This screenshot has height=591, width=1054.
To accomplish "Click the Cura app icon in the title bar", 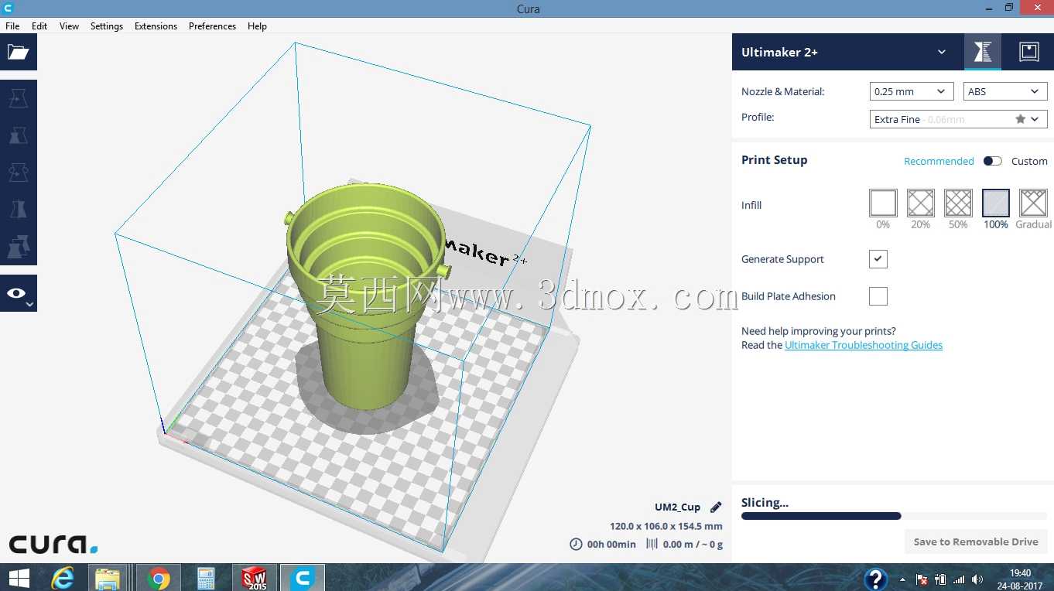I will (x=7, y=8).
